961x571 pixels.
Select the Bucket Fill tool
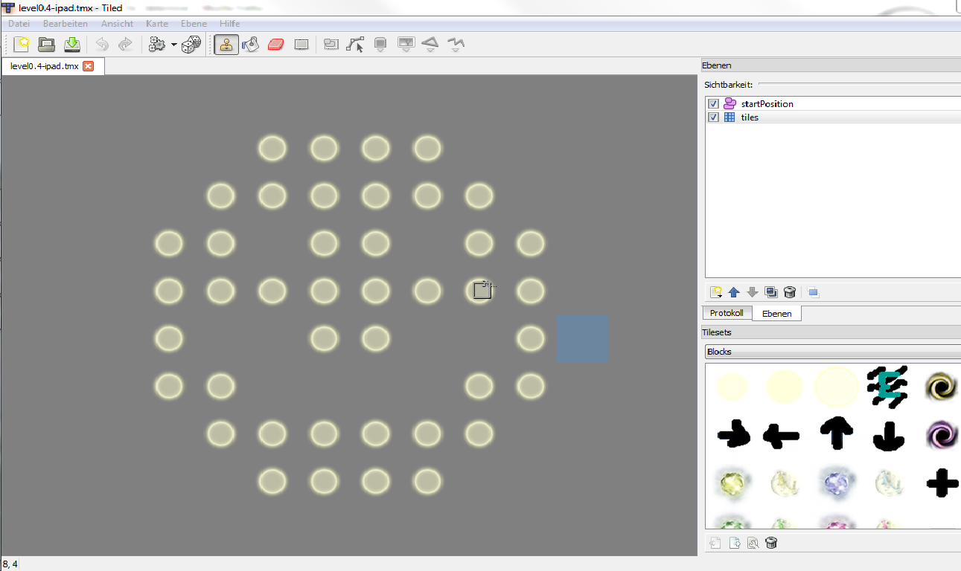point(251,45)
